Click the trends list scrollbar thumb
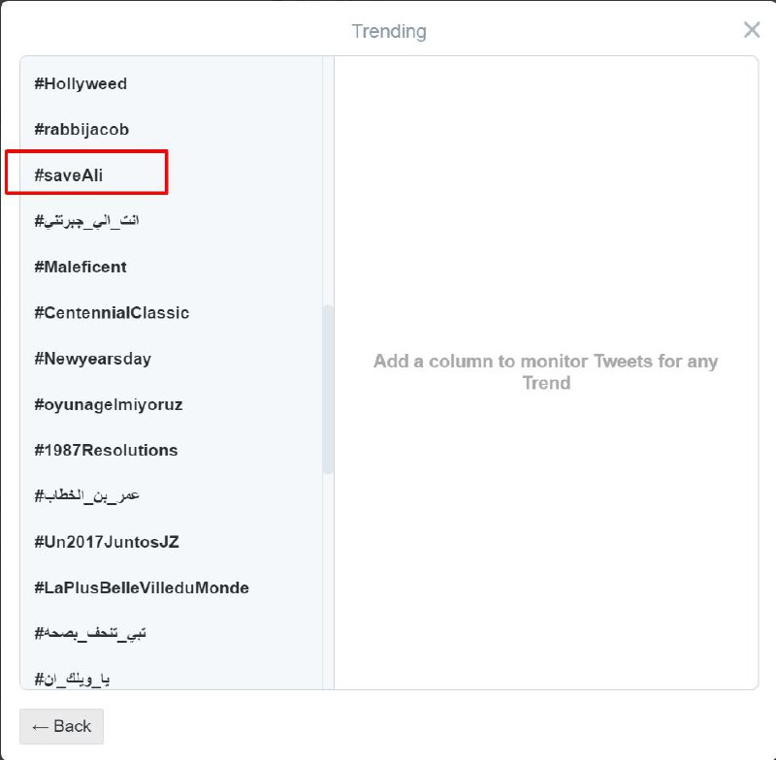This screenshot has width=776, height=760. 328,388
